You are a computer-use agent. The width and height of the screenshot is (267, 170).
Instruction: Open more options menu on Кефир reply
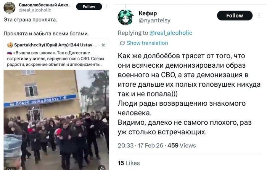click(x=259, y=16)
